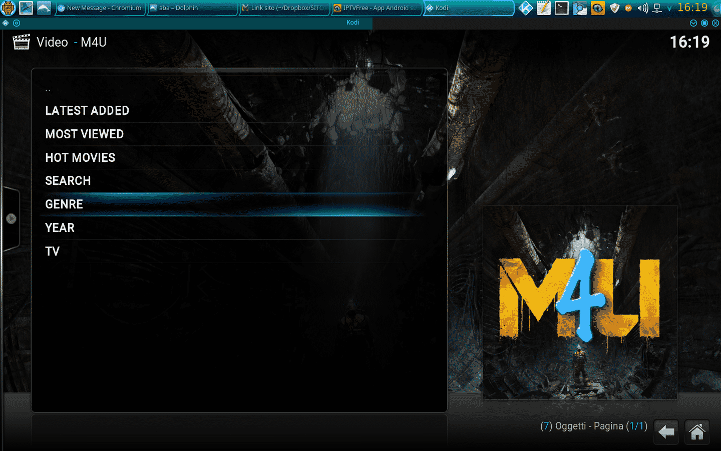Open the volume speaker tray icon

point(643,8)
